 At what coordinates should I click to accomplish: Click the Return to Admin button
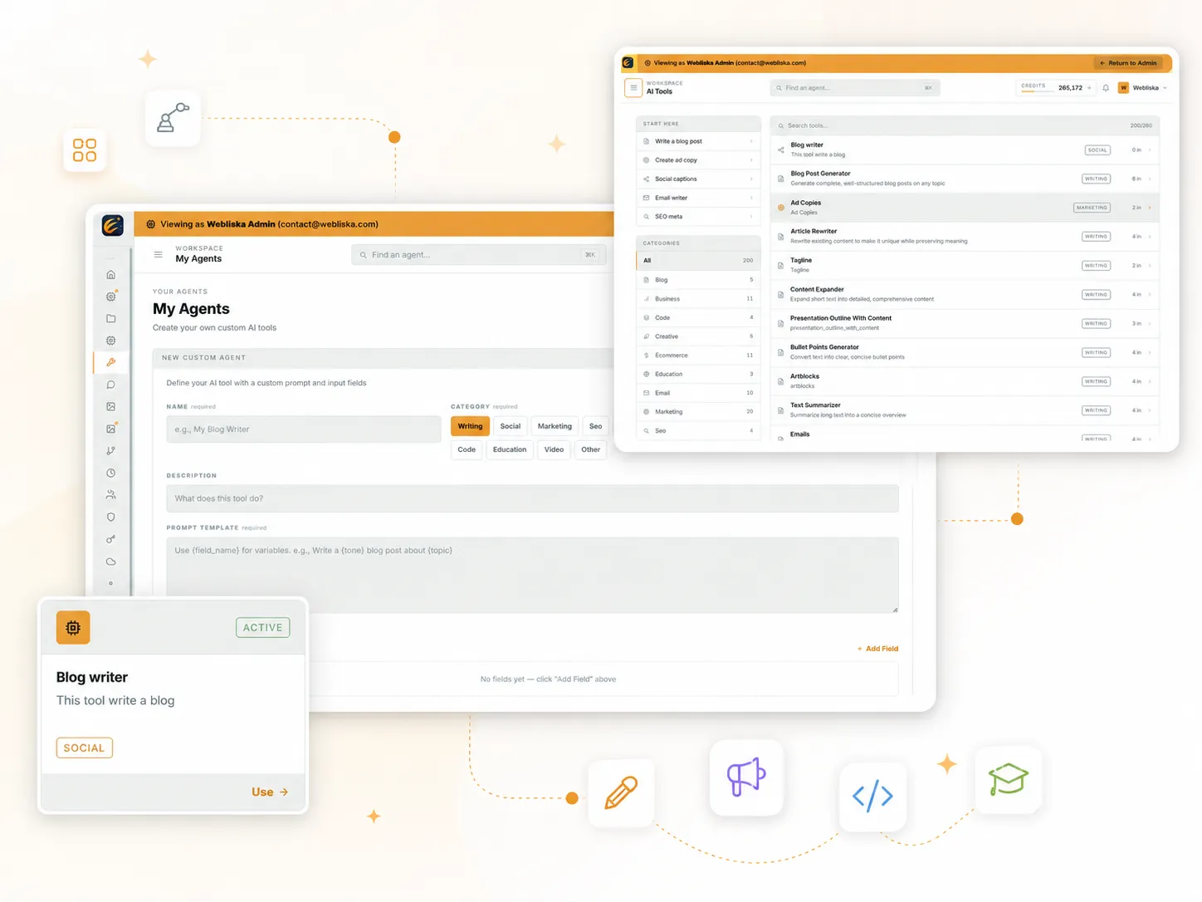1128,63
